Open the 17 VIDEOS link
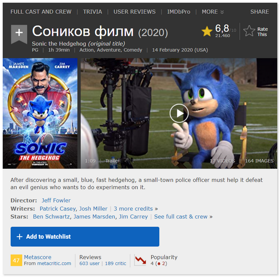This screenshot has height=277, width=280. 222,161
